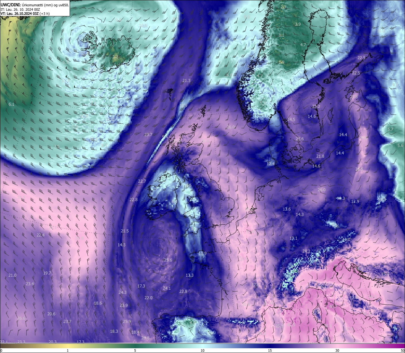Screen dimensions: 405x353
Task: Click the 20.6 value in the Atlantic
Action: tap(51, 314)
